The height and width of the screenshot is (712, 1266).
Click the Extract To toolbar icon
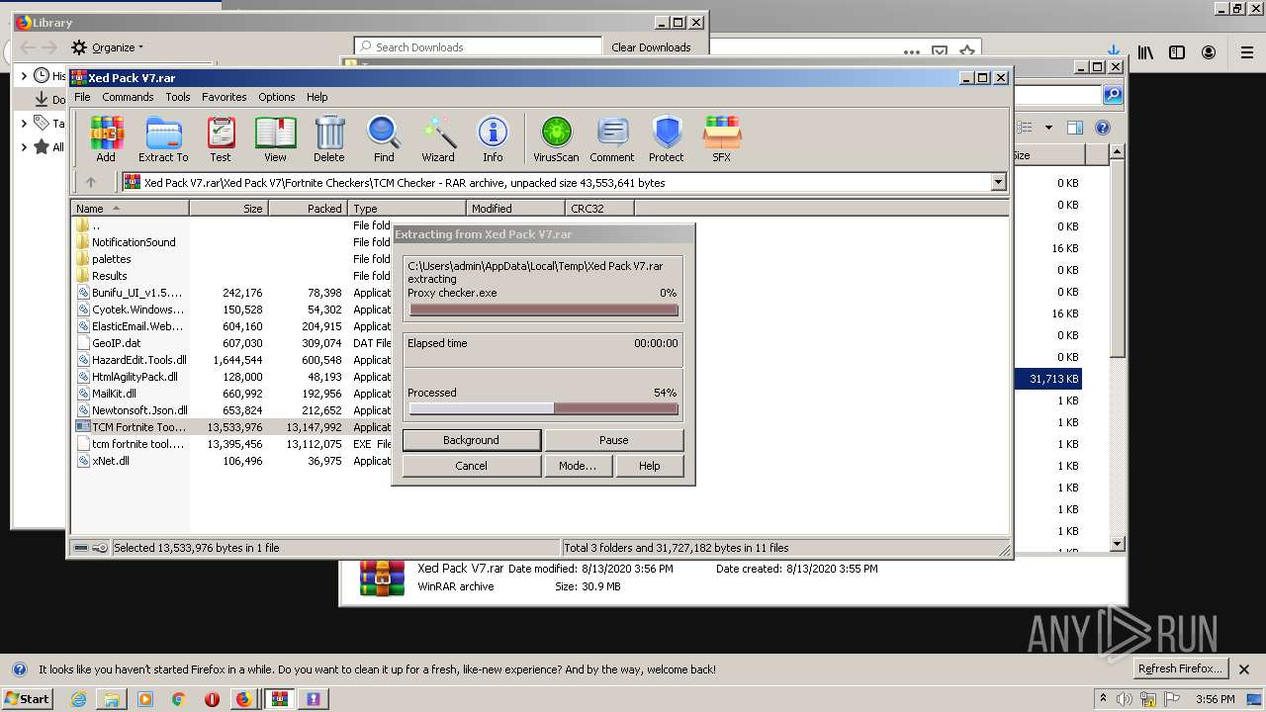[x=163, y=138]
